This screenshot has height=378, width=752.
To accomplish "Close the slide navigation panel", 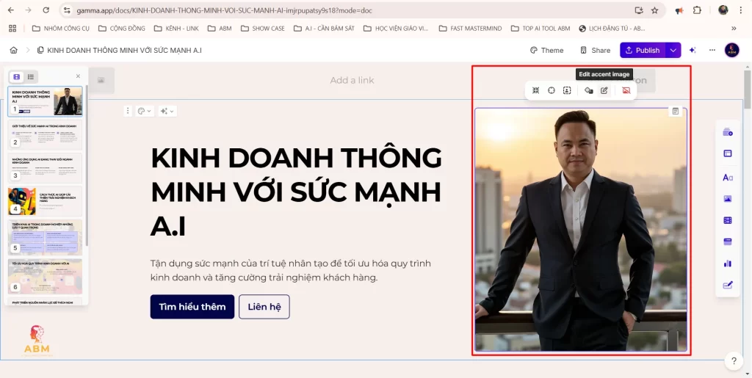I will click(x=79, y=76).
